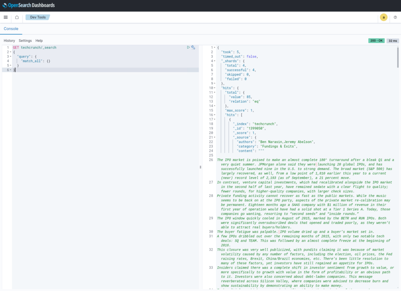Click the 32 ms response time badge

393,41
